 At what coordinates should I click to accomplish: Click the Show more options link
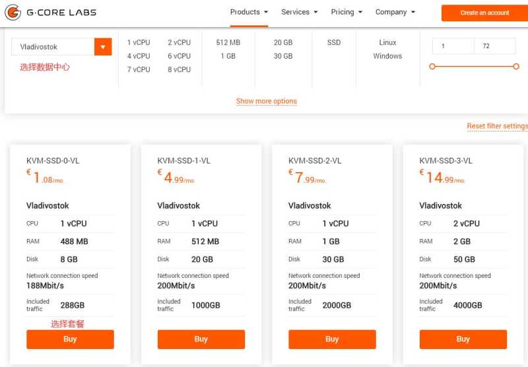click(x=267, y=101)
